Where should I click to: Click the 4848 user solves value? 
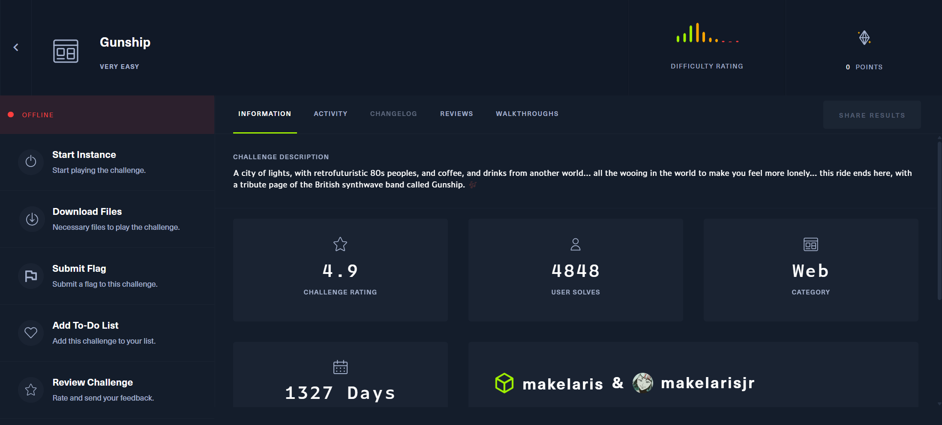coord(576,271)
